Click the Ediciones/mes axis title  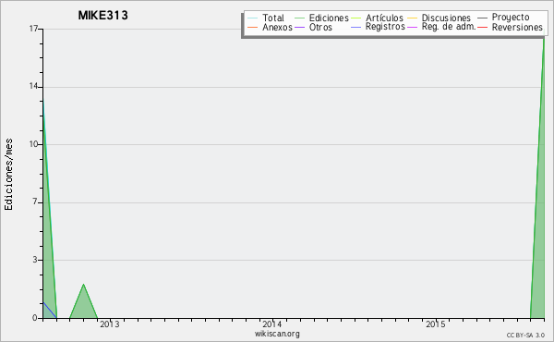pos(8,175)
